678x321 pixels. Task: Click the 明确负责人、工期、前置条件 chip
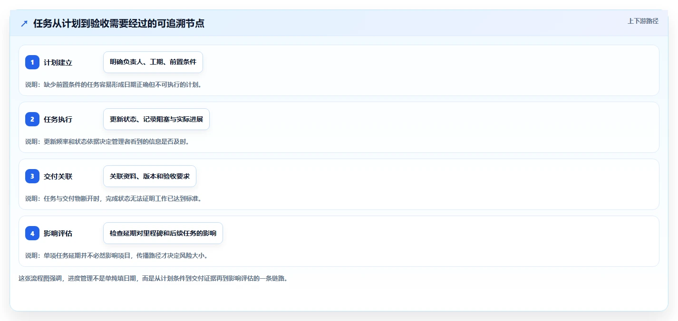click(x=153, y=62)
